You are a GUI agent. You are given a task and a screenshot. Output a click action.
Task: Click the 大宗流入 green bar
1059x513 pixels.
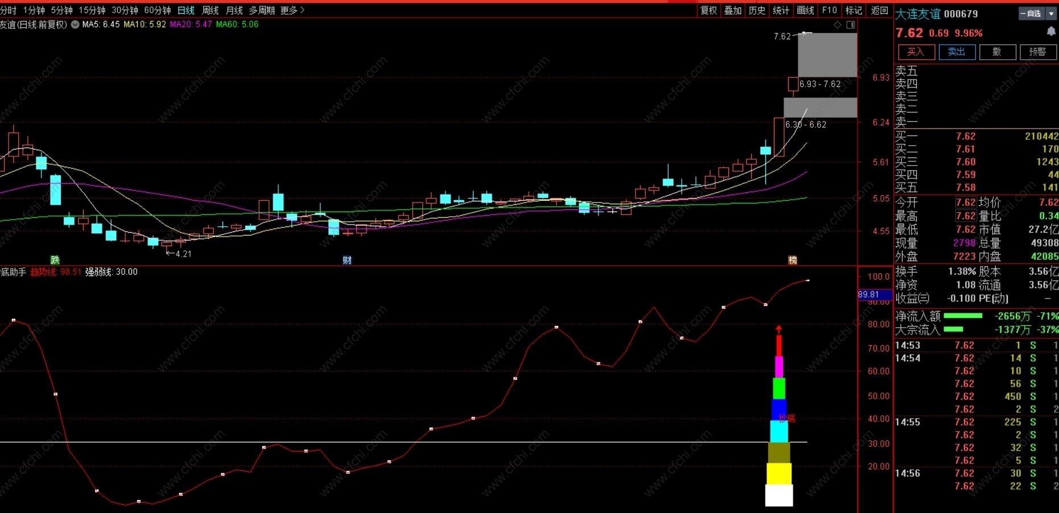pos(953,329)
